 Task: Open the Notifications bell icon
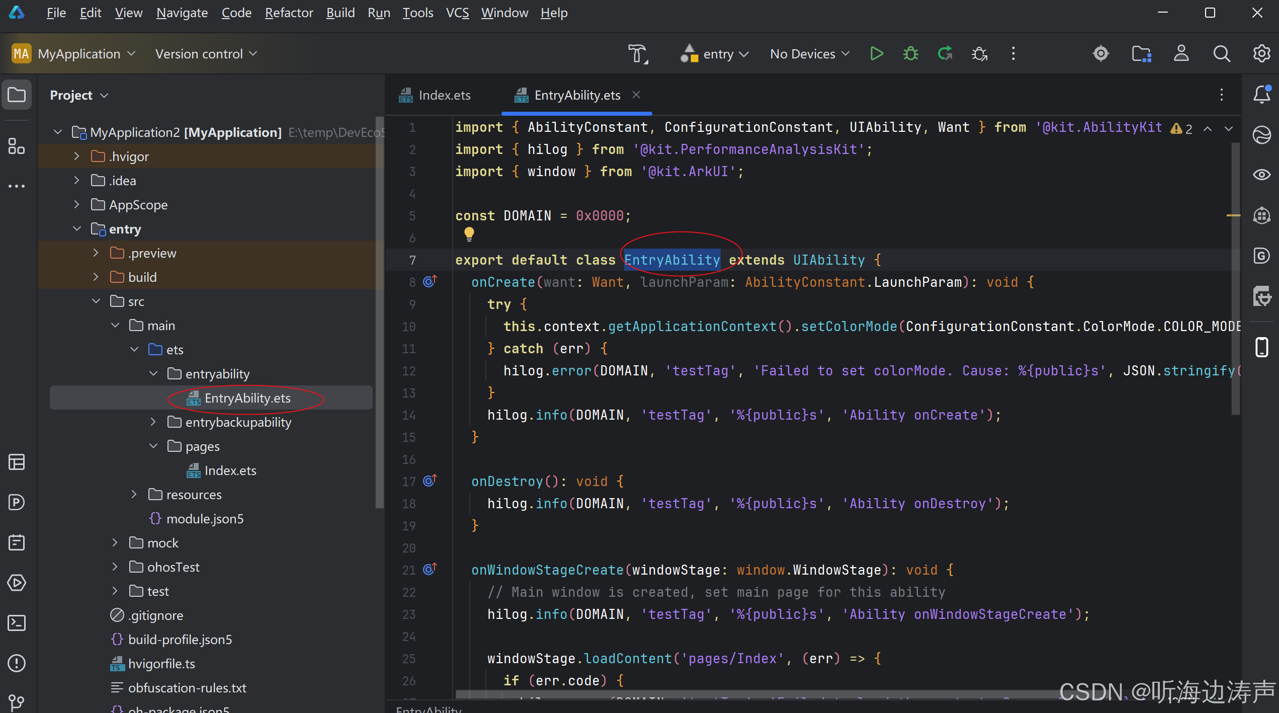pyautogui.click(x=1262, y=94)
